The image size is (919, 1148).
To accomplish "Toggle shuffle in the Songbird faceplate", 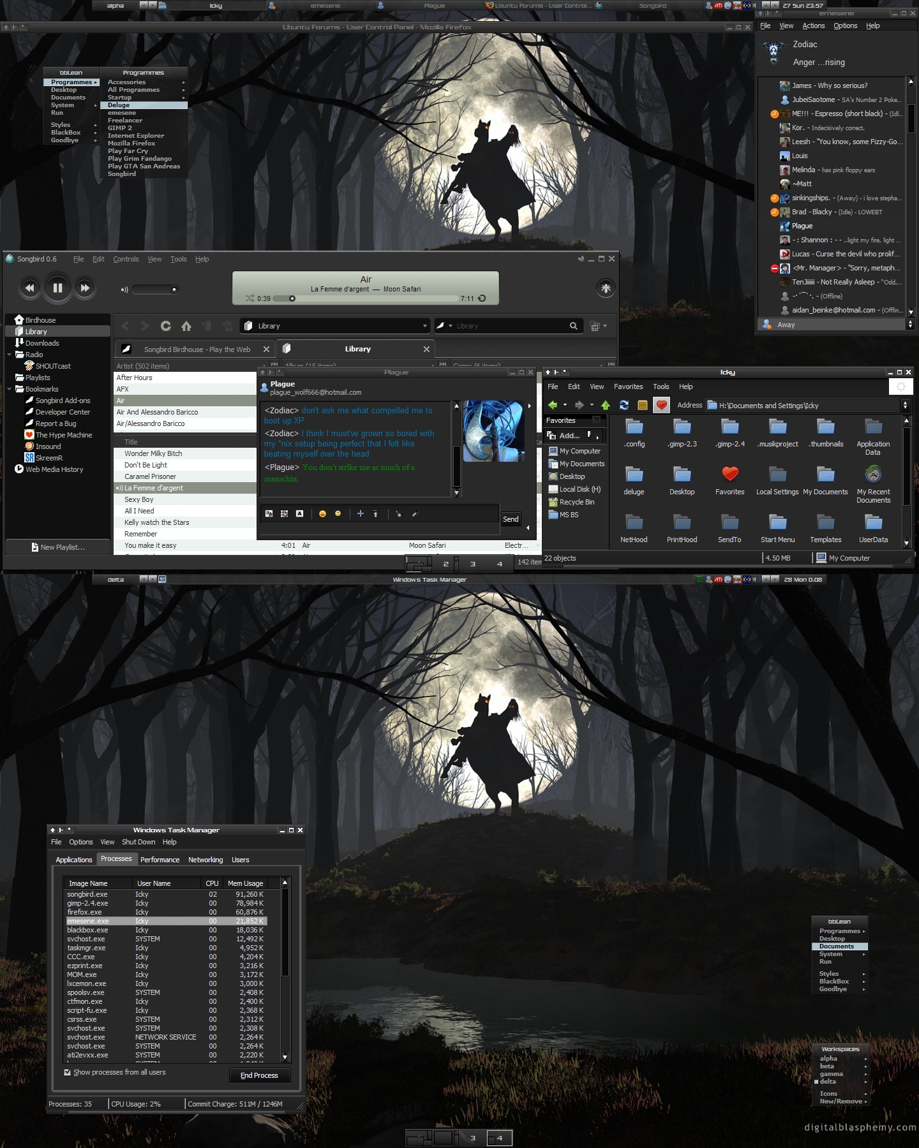I will (250, 298).
